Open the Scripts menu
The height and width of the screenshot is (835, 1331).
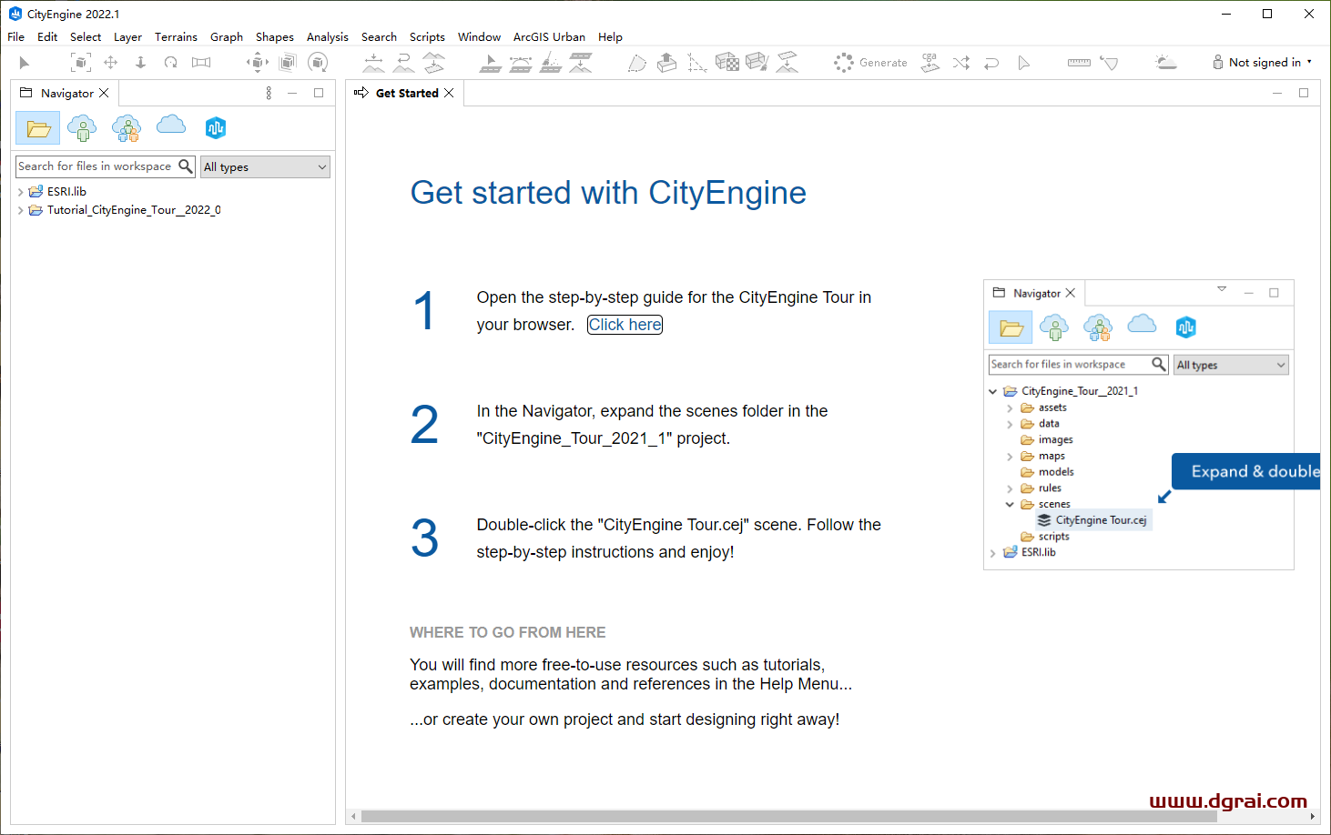pyautogui.click(x=427, y=36)
